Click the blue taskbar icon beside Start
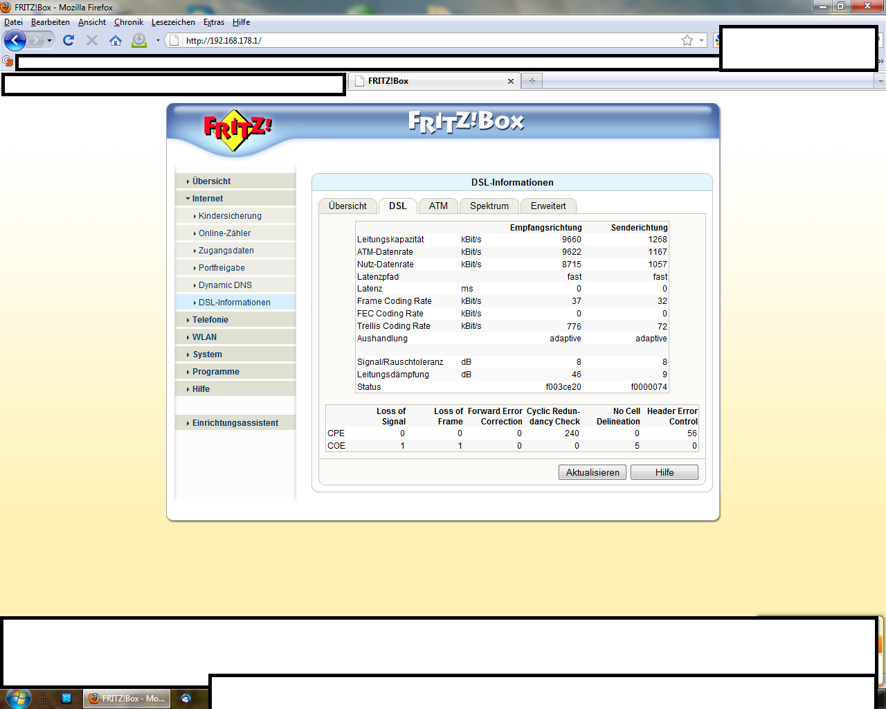 coord(66,698)
